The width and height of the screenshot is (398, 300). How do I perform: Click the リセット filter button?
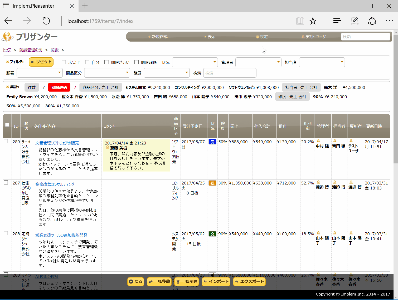click(41, 62)
